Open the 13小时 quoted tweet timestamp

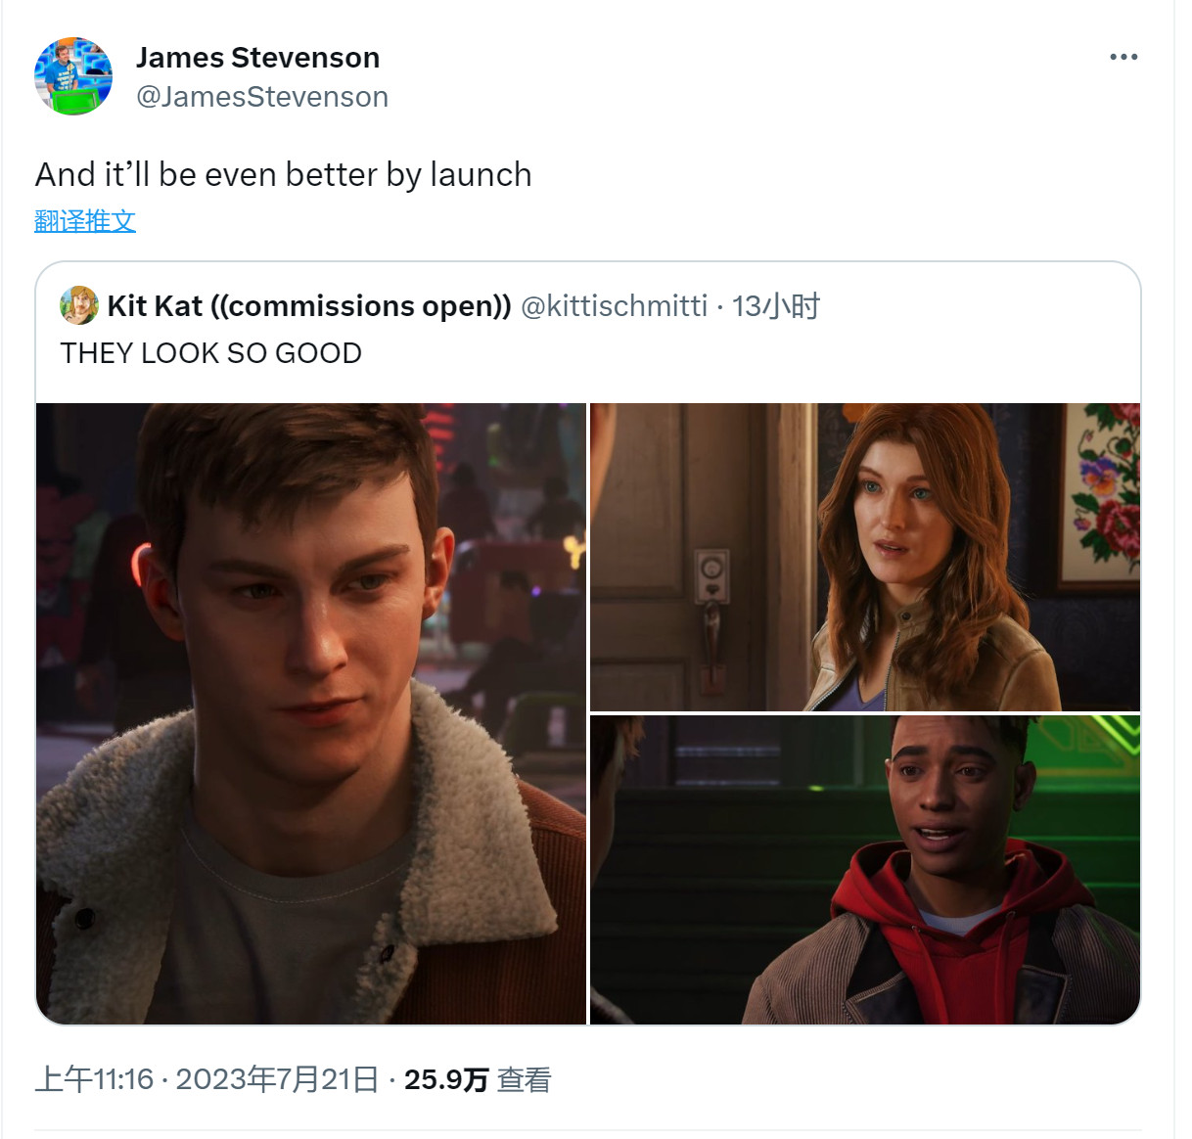(776, 306)
